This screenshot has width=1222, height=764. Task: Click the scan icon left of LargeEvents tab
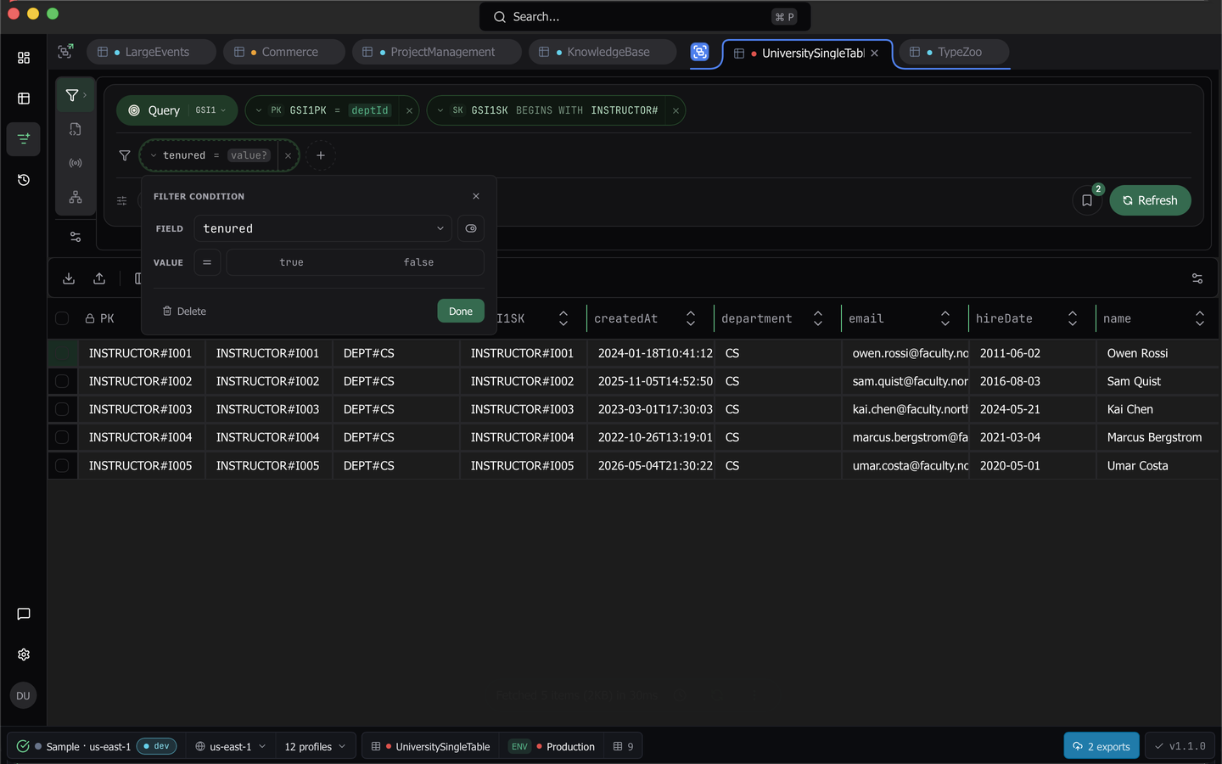click(65, 52)
